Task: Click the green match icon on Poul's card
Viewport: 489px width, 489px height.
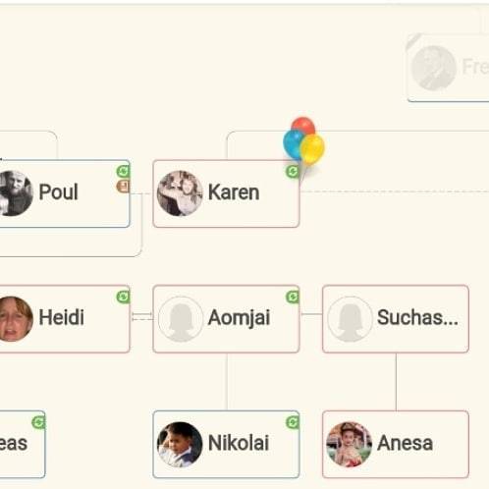Action: point(123,172)
